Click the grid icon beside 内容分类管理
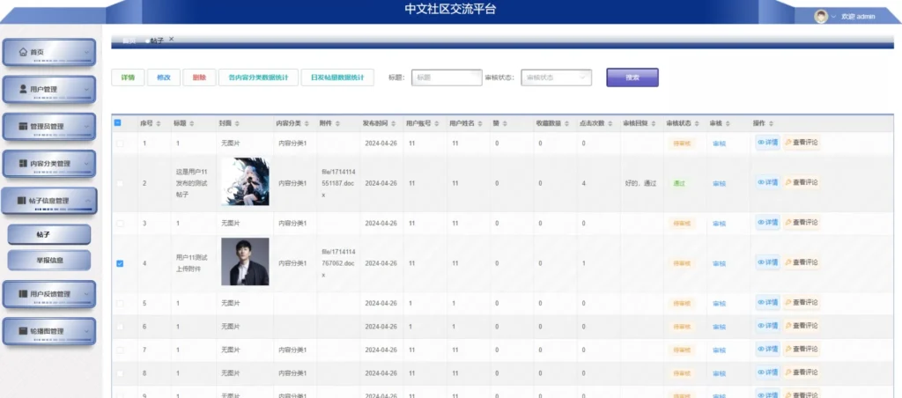 [x=23, y=164]
